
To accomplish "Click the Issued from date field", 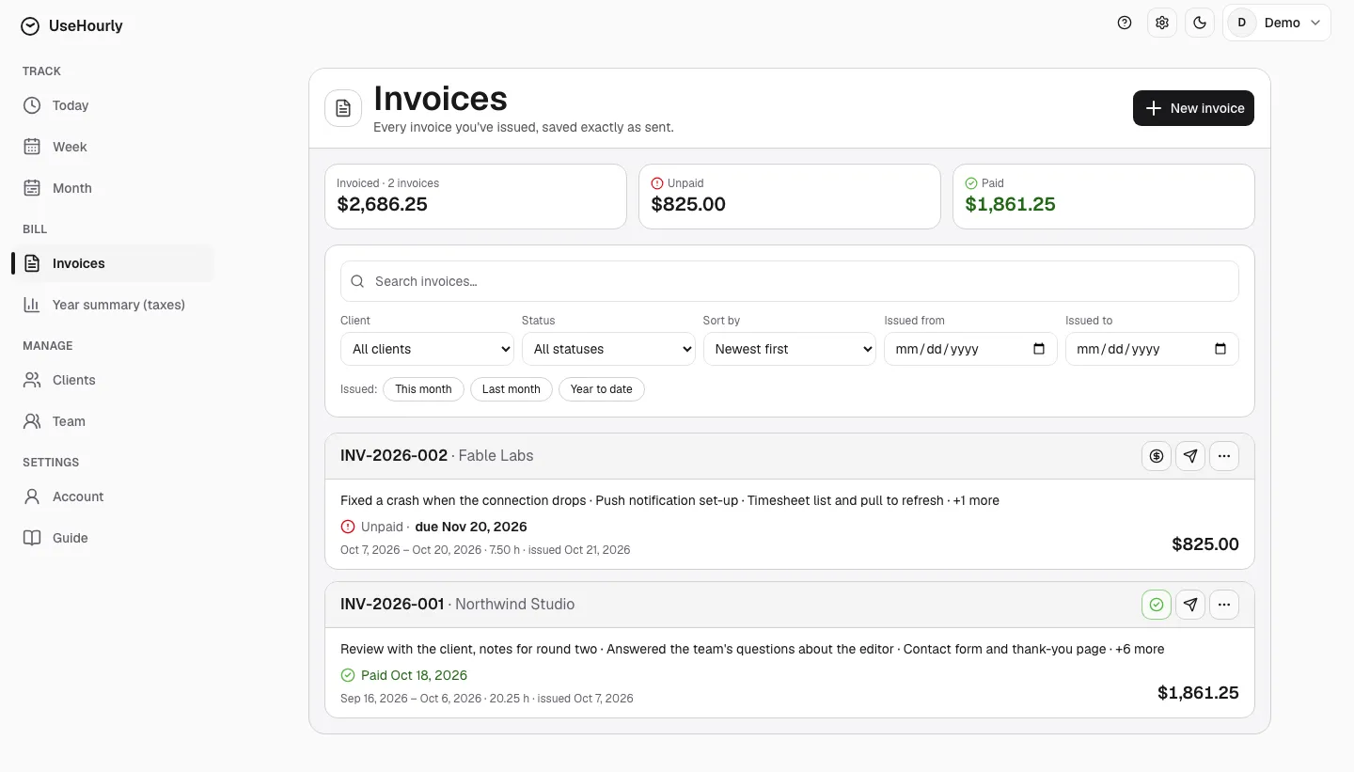I will tap(970, 349).
